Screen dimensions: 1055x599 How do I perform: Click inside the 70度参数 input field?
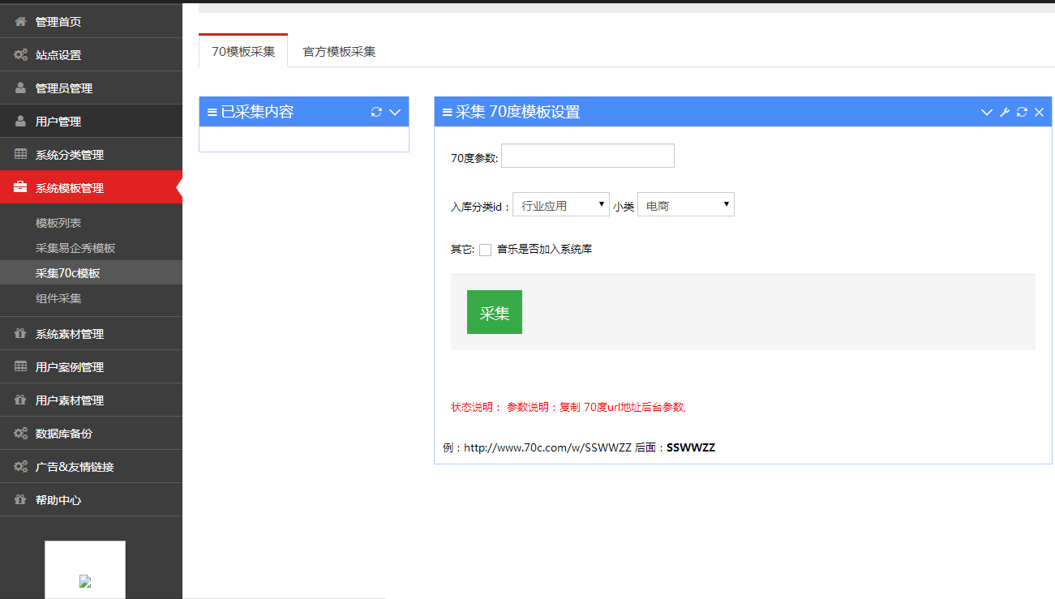pos(587,156)
